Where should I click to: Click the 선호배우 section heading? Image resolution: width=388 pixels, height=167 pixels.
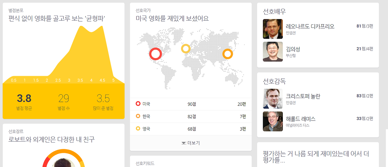click(x=274, y=11)
